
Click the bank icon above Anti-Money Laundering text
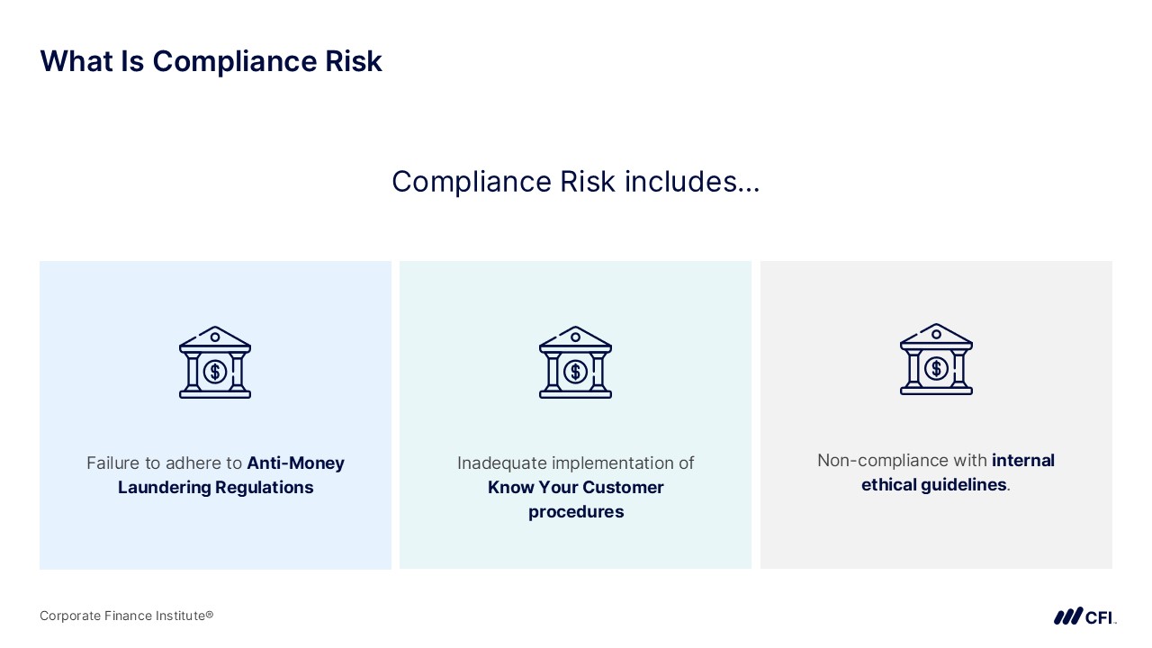pos(215,362)
